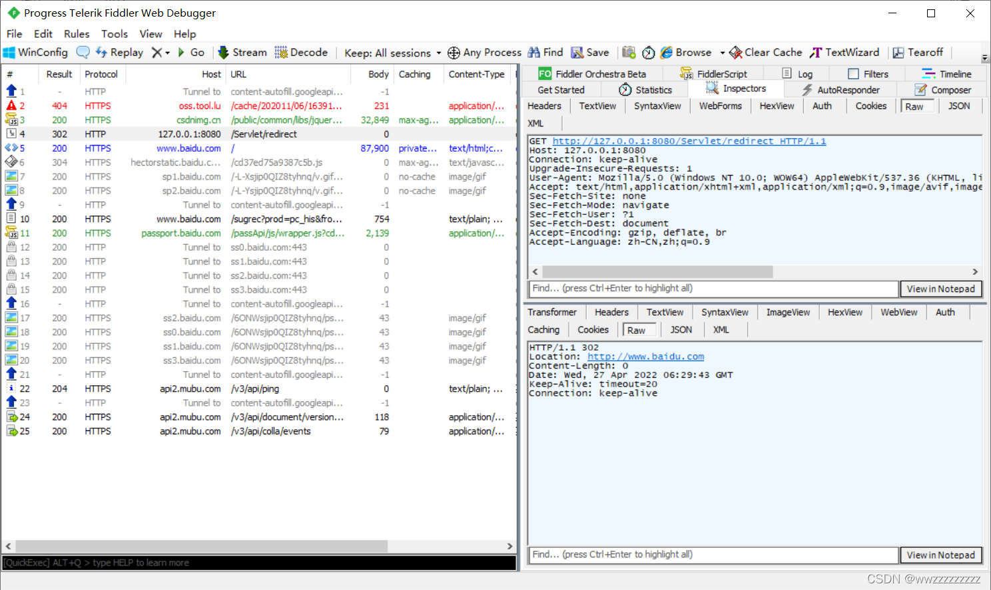
Task: Select the response ImageView tab
Action: point(788,312)
